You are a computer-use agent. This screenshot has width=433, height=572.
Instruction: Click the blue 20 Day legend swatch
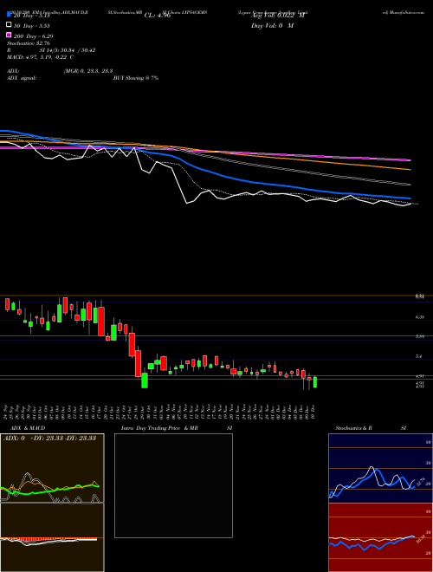[9, 15]
